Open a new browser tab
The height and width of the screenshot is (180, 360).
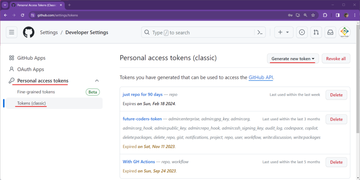[x=69, y=5]
